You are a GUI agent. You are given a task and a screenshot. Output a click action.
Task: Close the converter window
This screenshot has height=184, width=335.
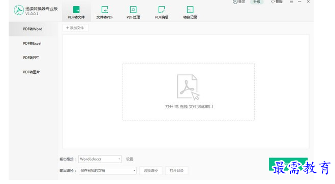tap(308, 2)
